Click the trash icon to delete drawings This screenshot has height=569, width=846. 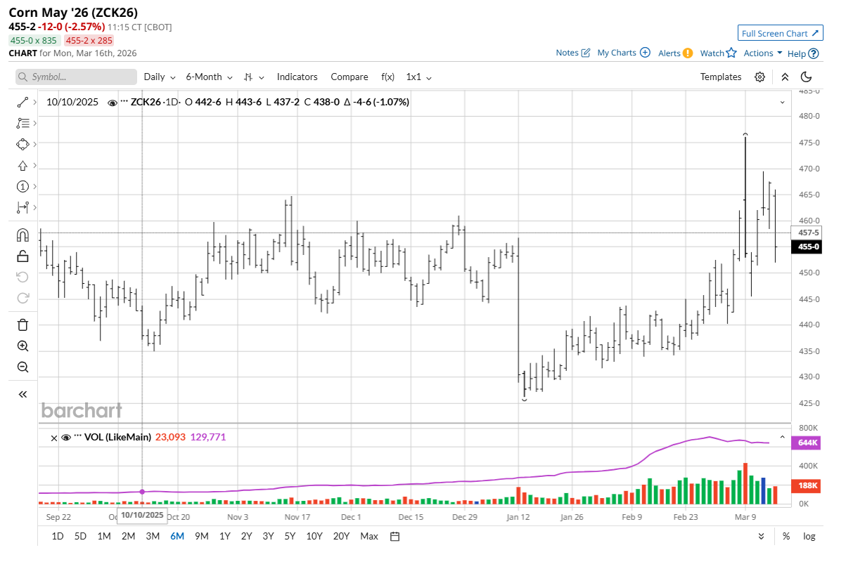click(23, 325)
